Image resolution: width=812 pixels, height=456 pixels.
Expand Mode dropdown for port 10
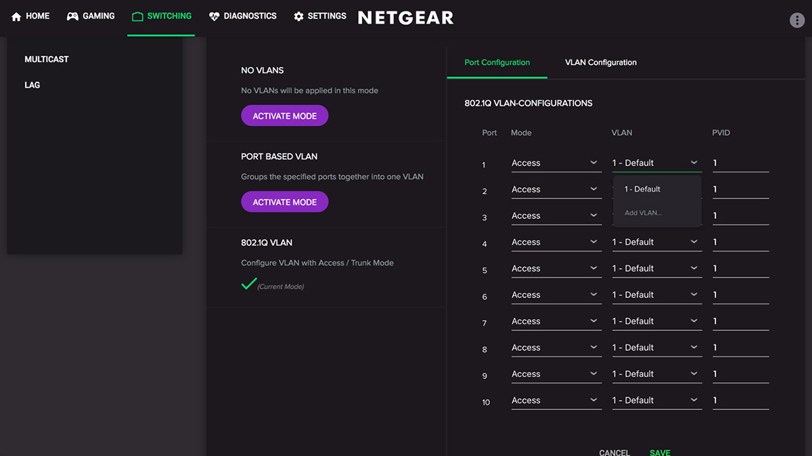click(x=556, y=400)
